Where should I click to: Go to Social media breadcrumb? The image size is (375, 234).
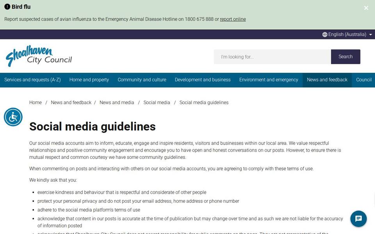point(157,103)
